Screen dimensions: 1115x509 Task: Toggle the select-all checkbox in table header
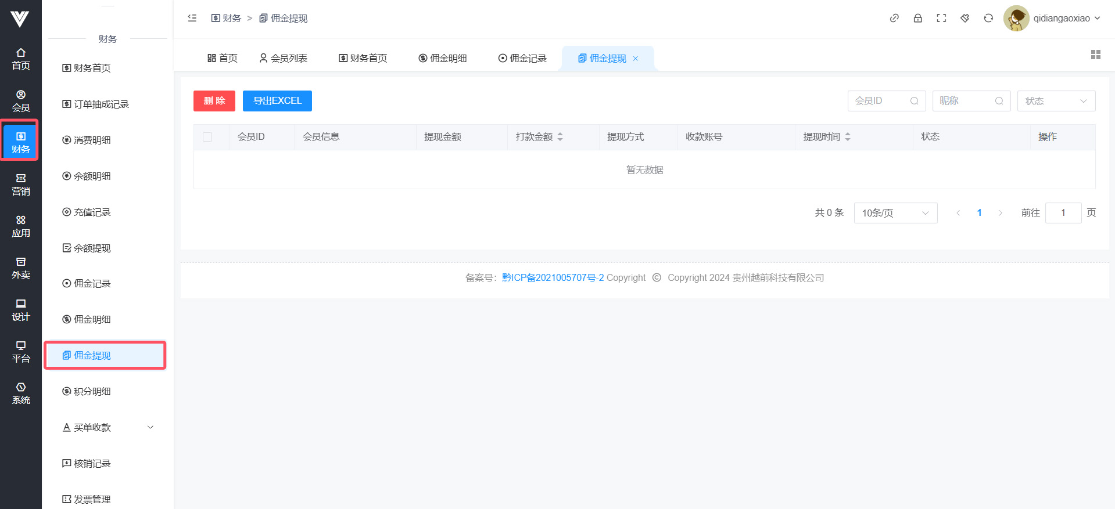tap(207, 137)
